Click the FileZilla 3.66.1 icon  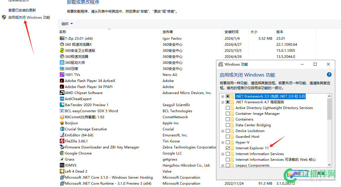(x=62, y=141)
